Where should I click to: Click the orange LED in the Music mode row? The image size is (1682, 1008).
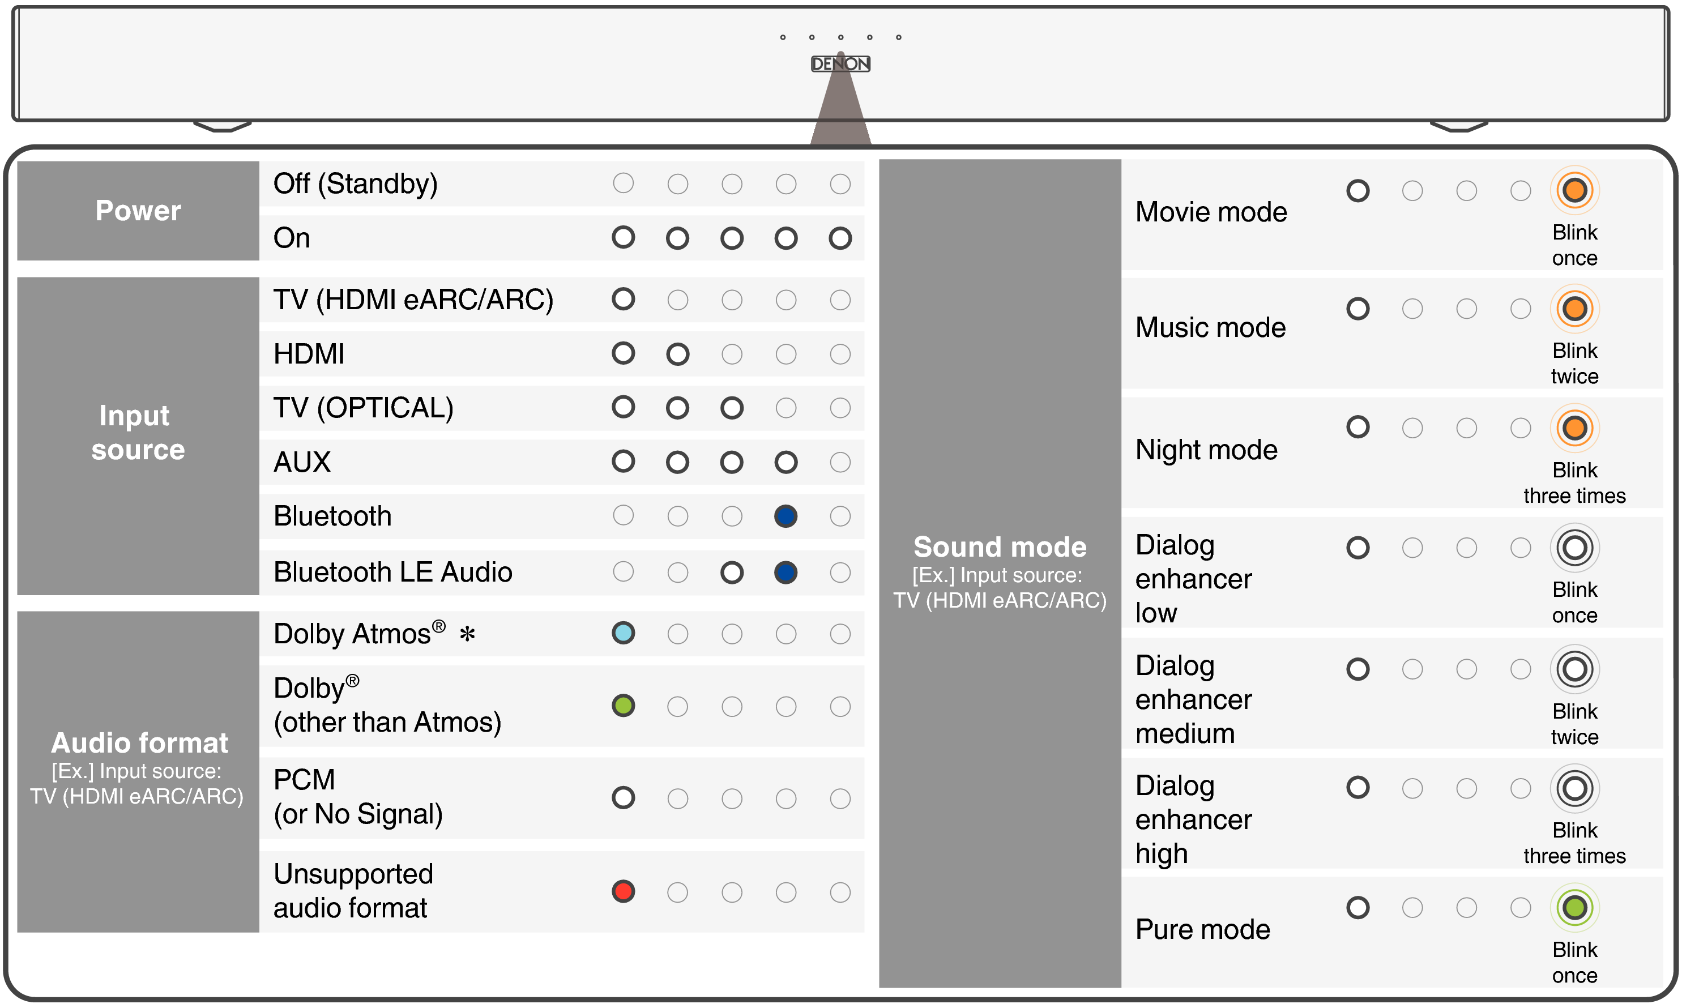point(1574,309)
